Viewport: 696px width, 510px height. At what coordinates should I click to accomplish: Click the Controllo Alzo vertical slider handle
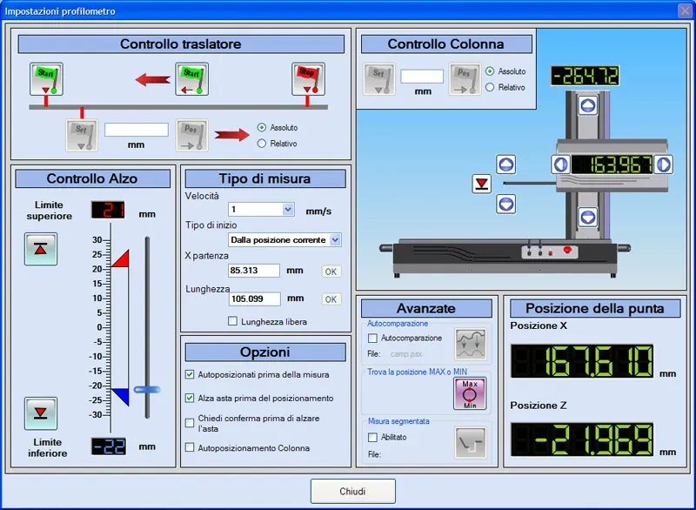(147, 389)
